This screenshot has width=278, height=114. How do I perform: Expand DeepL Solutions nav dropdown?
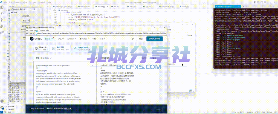(x=84, y=39)
